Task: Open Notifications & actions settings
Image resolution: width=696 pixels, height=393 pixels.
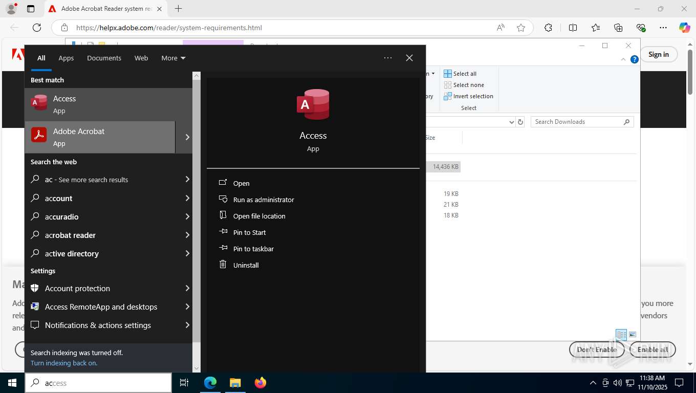Action: click(102, 325)
